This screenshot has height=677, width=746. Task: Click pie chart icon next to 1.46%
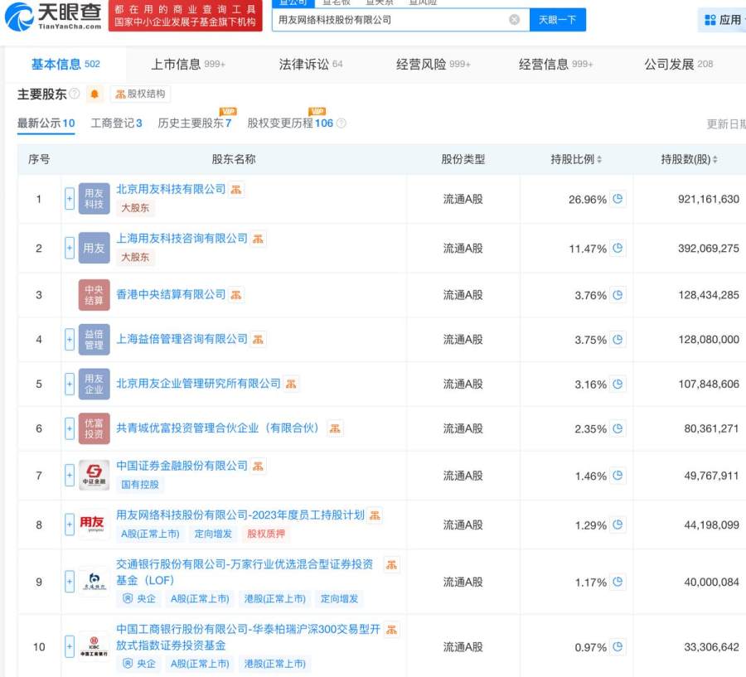pyautogui.click(x=618, y=476)
